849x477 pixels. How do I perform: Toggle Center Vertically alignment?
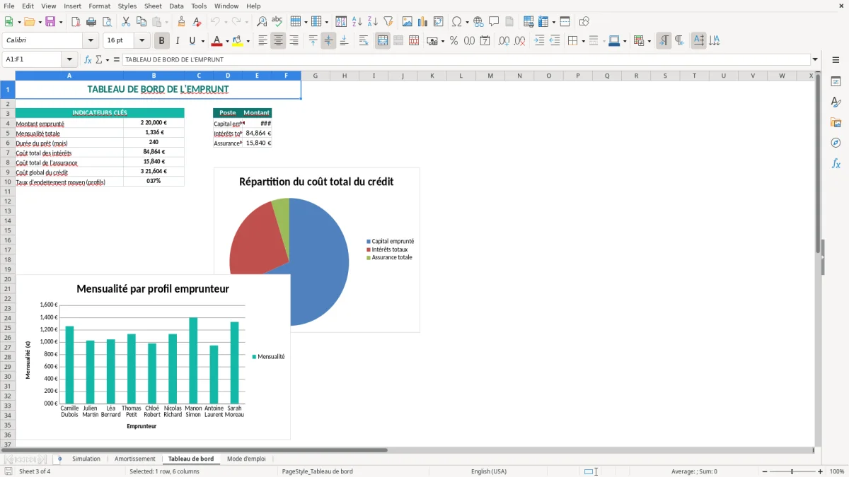coord(328,41)
